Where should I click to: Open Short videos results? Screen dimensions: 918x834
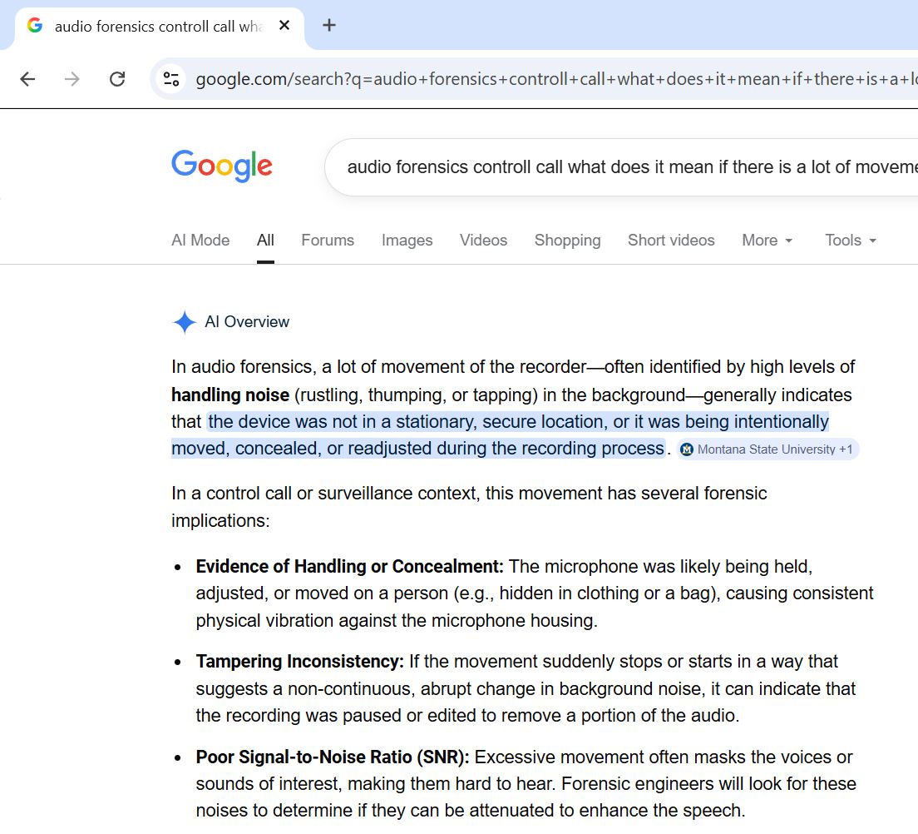tap(671, 241)
